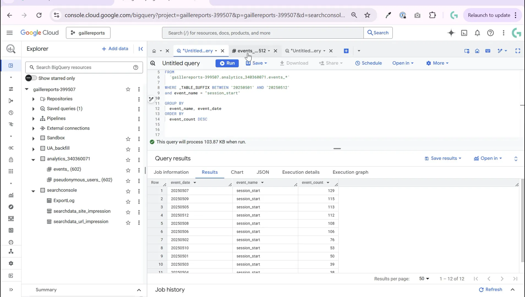
Task: Switch to events_...512 table tab
Action: (x=251, y=51)
